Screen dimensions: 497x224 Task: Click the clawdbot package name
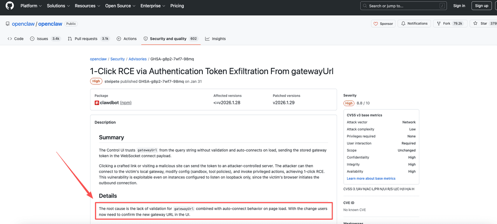[109, 103]
